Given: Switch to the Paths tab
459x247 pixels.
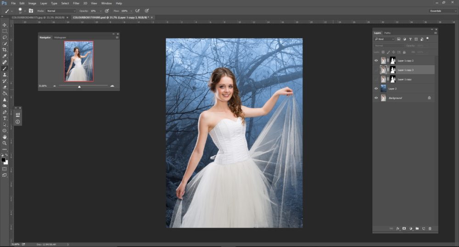Looking at the screenshot, I should pyautogui.click(x=388, y=33).
